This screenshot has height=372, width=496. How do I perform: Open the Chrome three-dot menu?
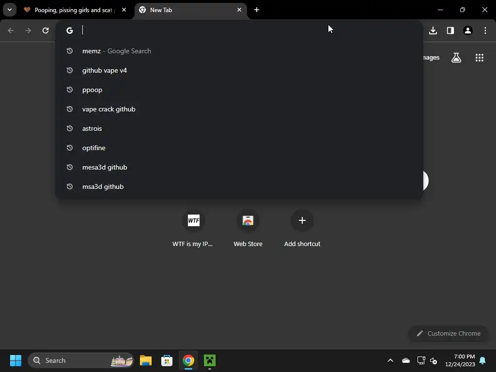pyautogui.click(x=485, y=31)
